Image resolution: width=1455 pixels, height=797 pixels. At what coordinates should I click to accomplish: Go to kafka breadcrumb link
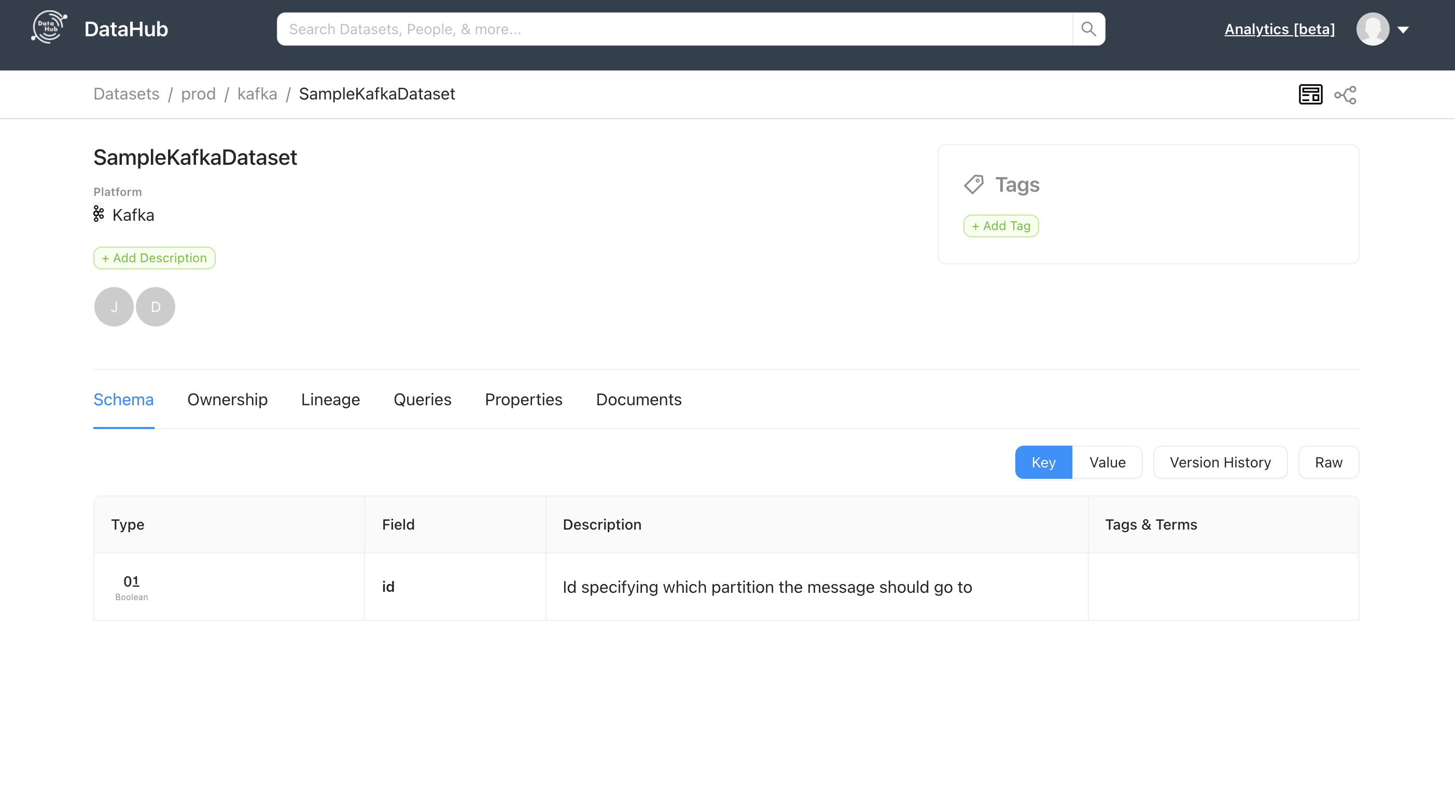pos(257,94)
